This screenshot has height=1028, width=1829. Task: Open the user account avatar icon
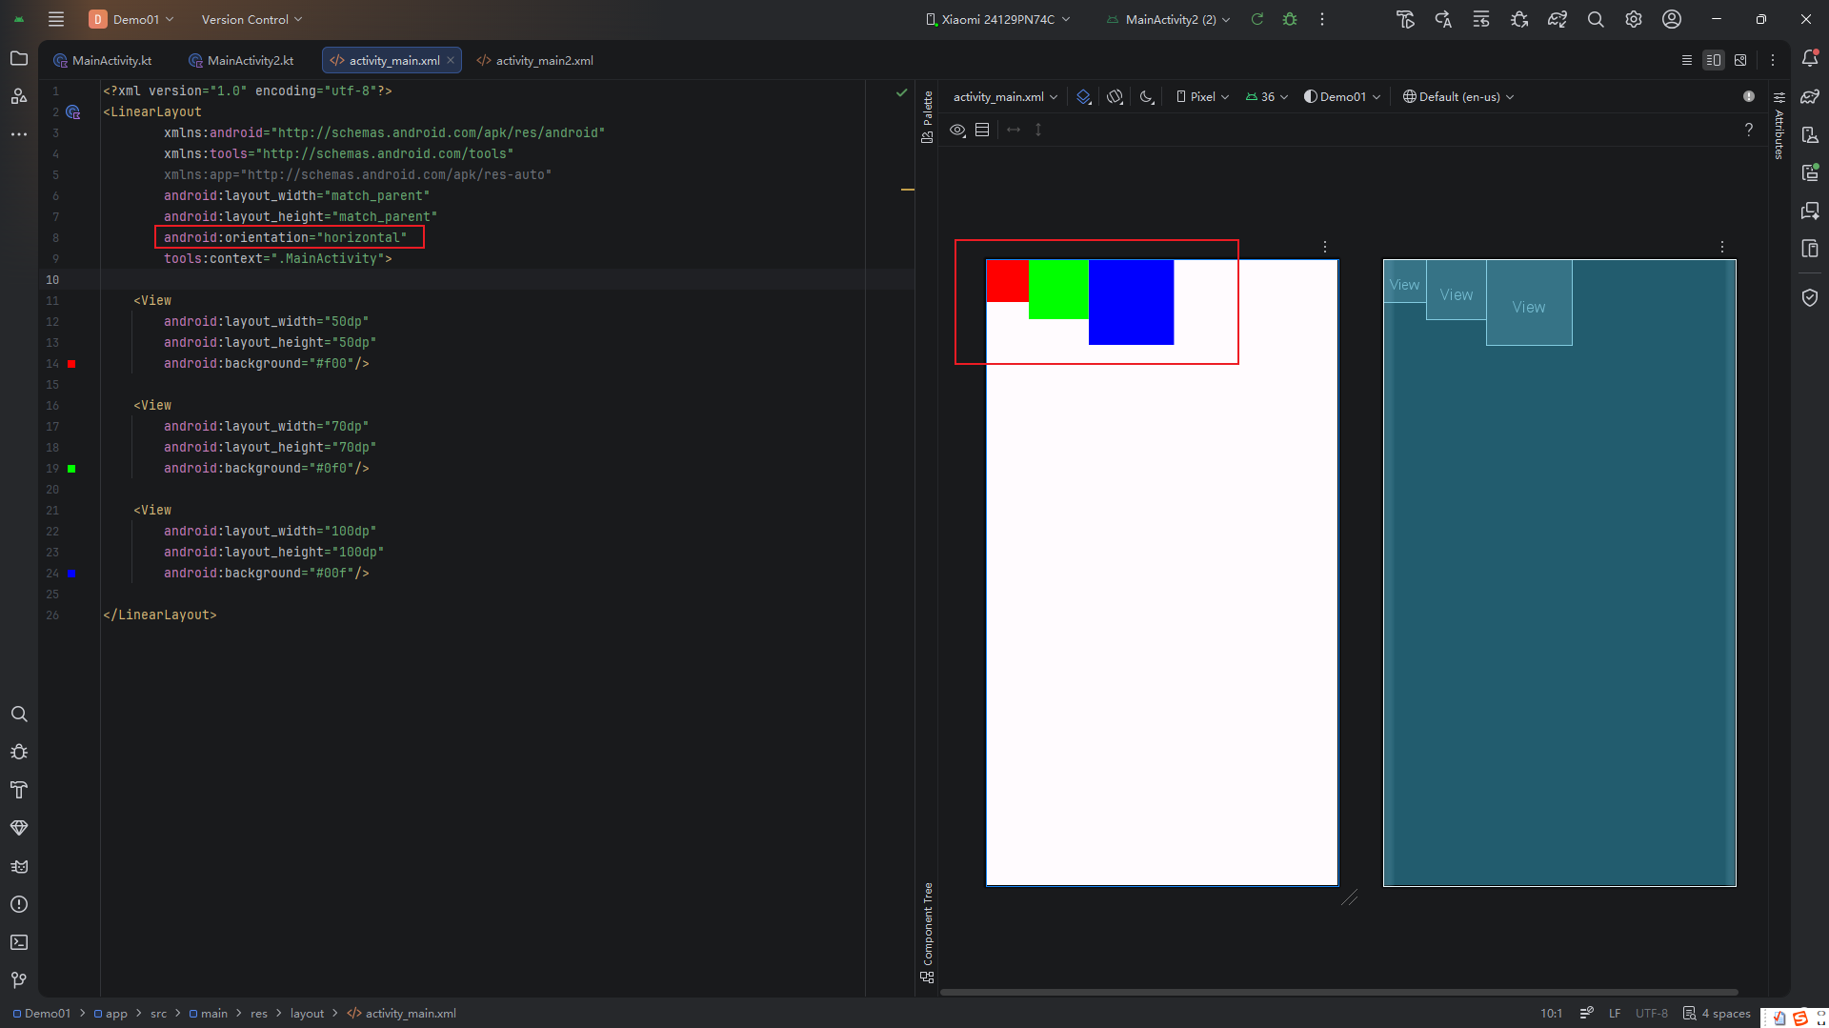tap(1672, 19)
